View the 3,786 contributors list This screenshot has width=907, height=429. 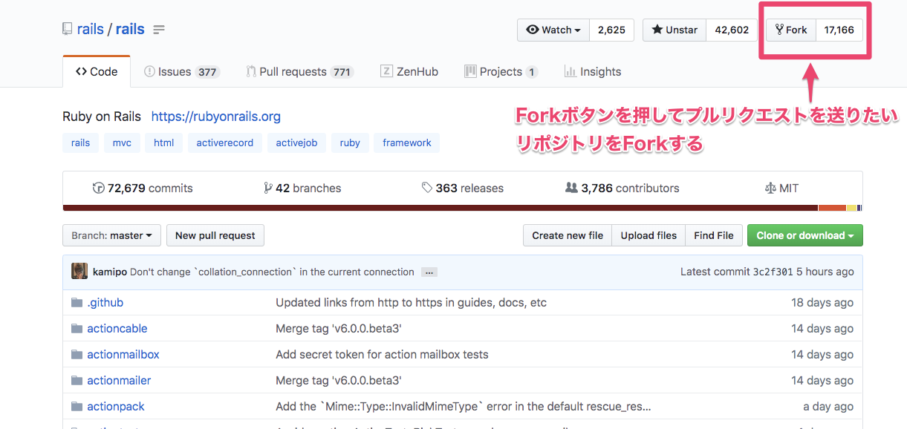tap(622, 189)
